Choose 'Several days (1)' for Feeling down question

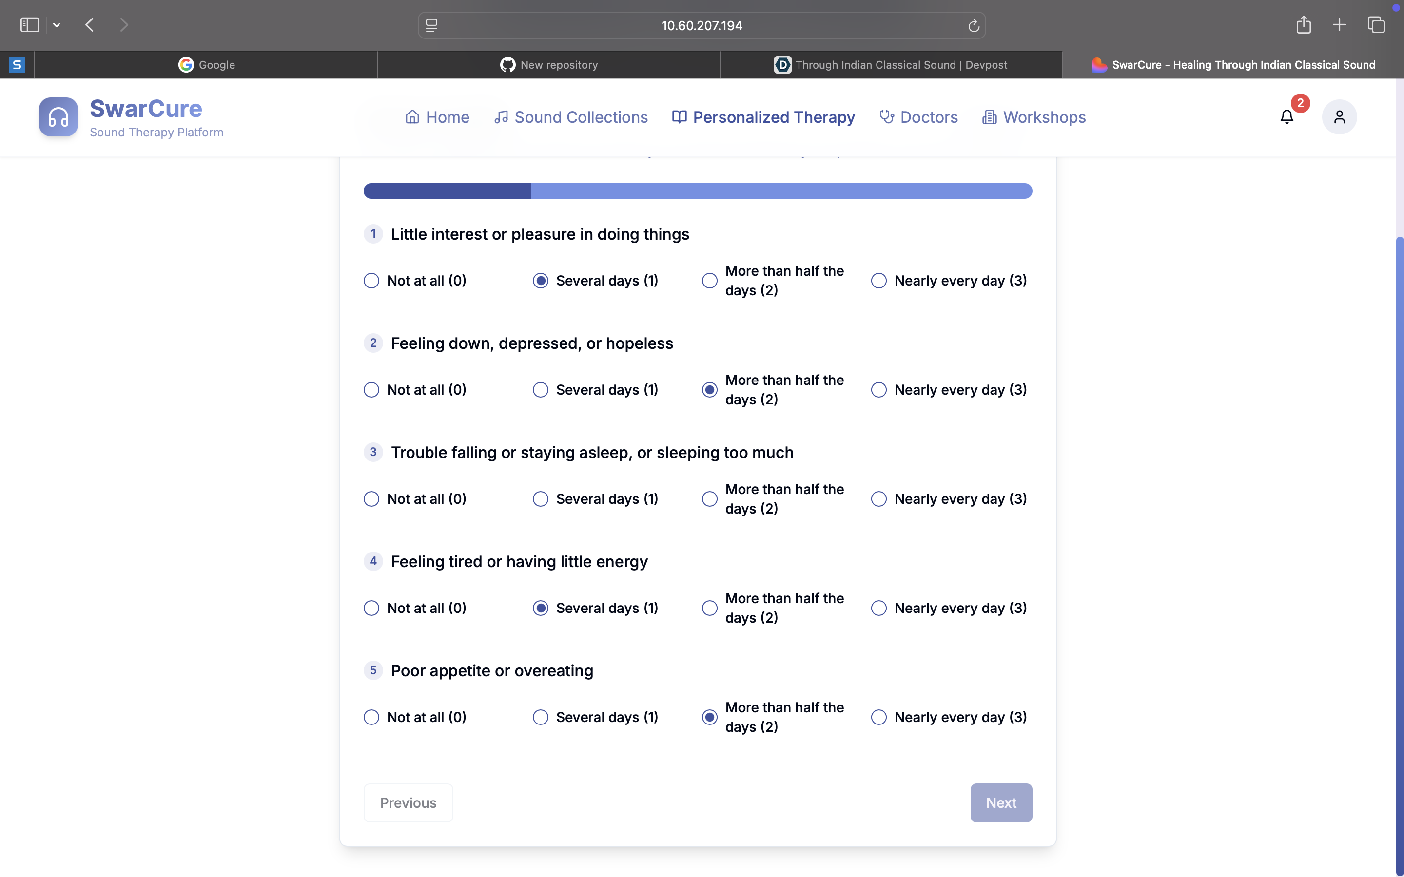540,390
